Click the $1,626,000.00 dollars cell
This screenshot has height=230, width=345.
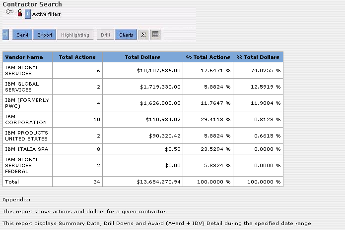tap(142, 103)
